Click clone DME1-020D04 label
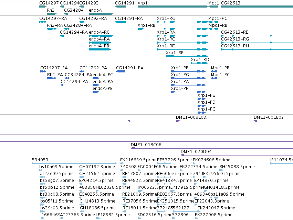The height and width of the screenshot is (220, 293). (x=196, y=152)
